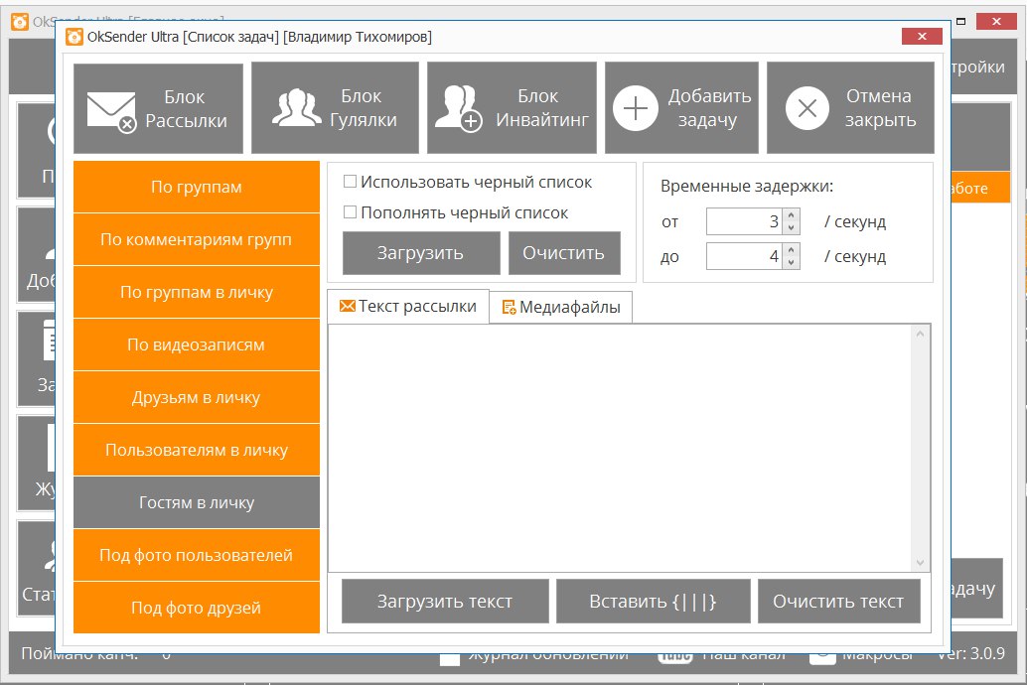The width and height of the screenshot is (1027, 685).
Task: Click the plus circle icon on Добавить задачу
Action: 636,108
